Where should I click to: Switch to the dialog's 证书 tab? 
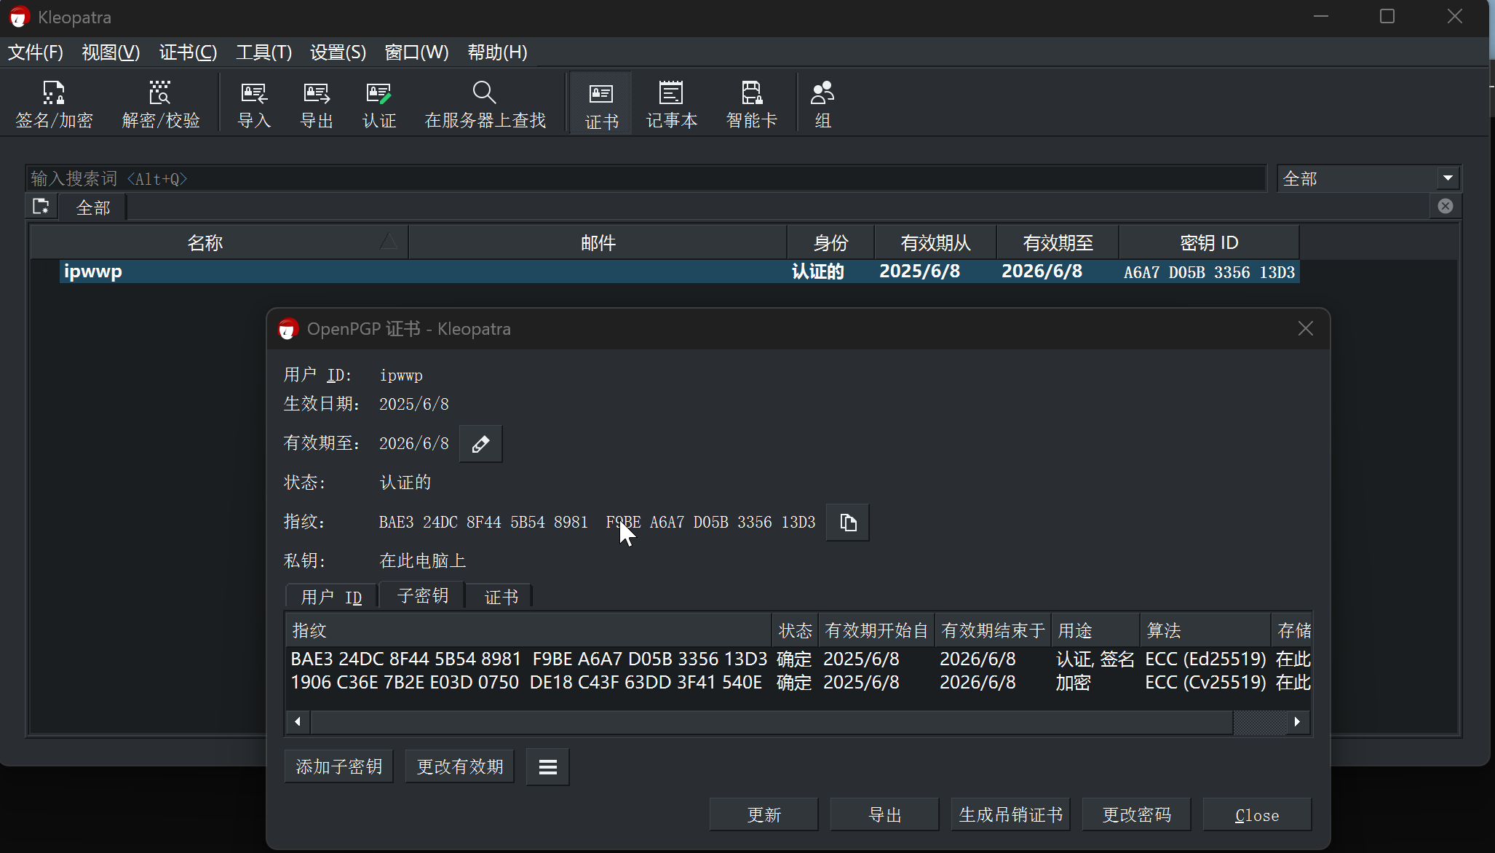pos(501,598)
